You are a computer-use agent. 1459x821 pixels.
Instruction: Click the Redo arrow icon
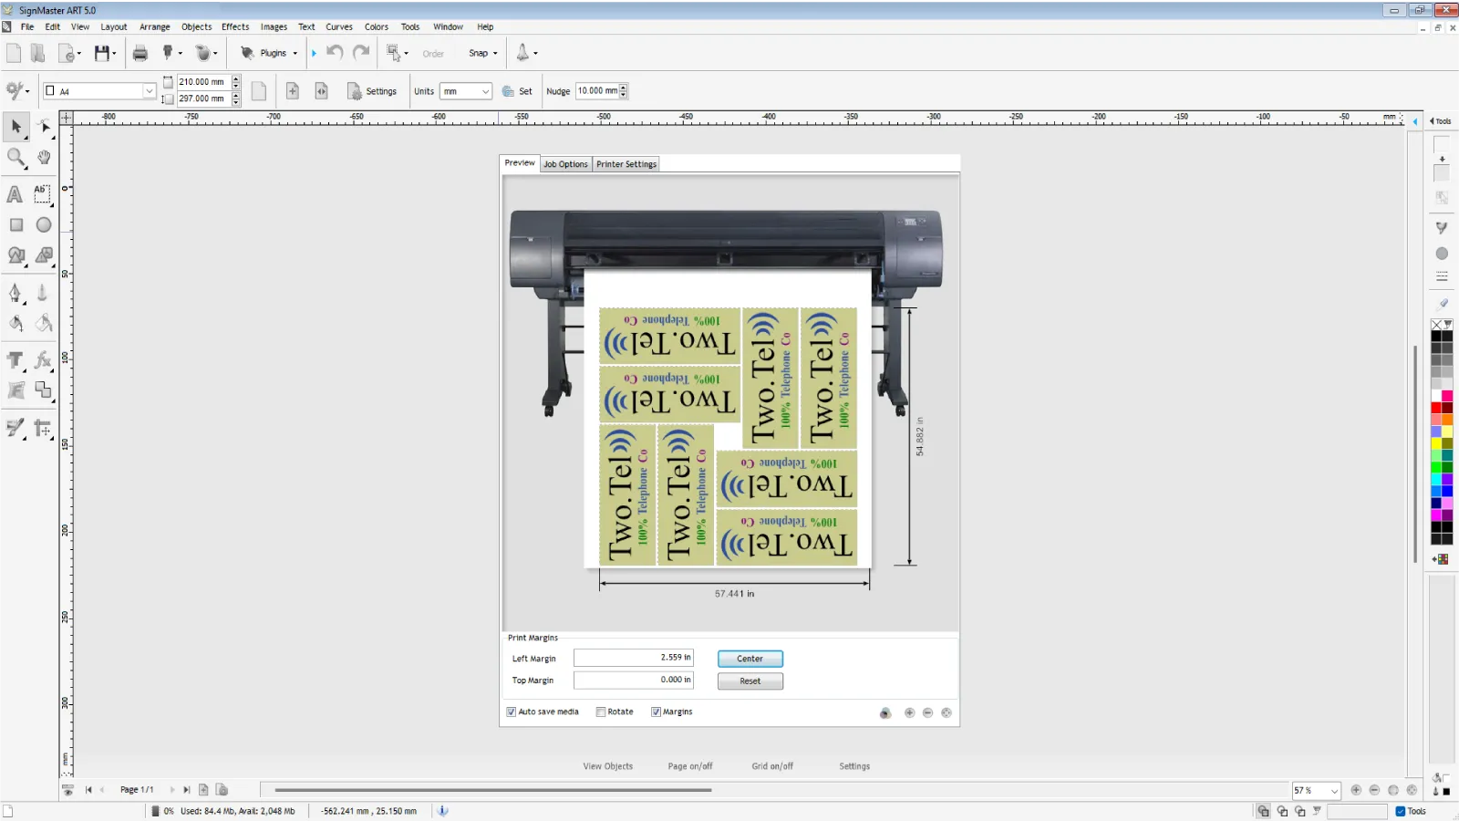click(x=361, y=52)
